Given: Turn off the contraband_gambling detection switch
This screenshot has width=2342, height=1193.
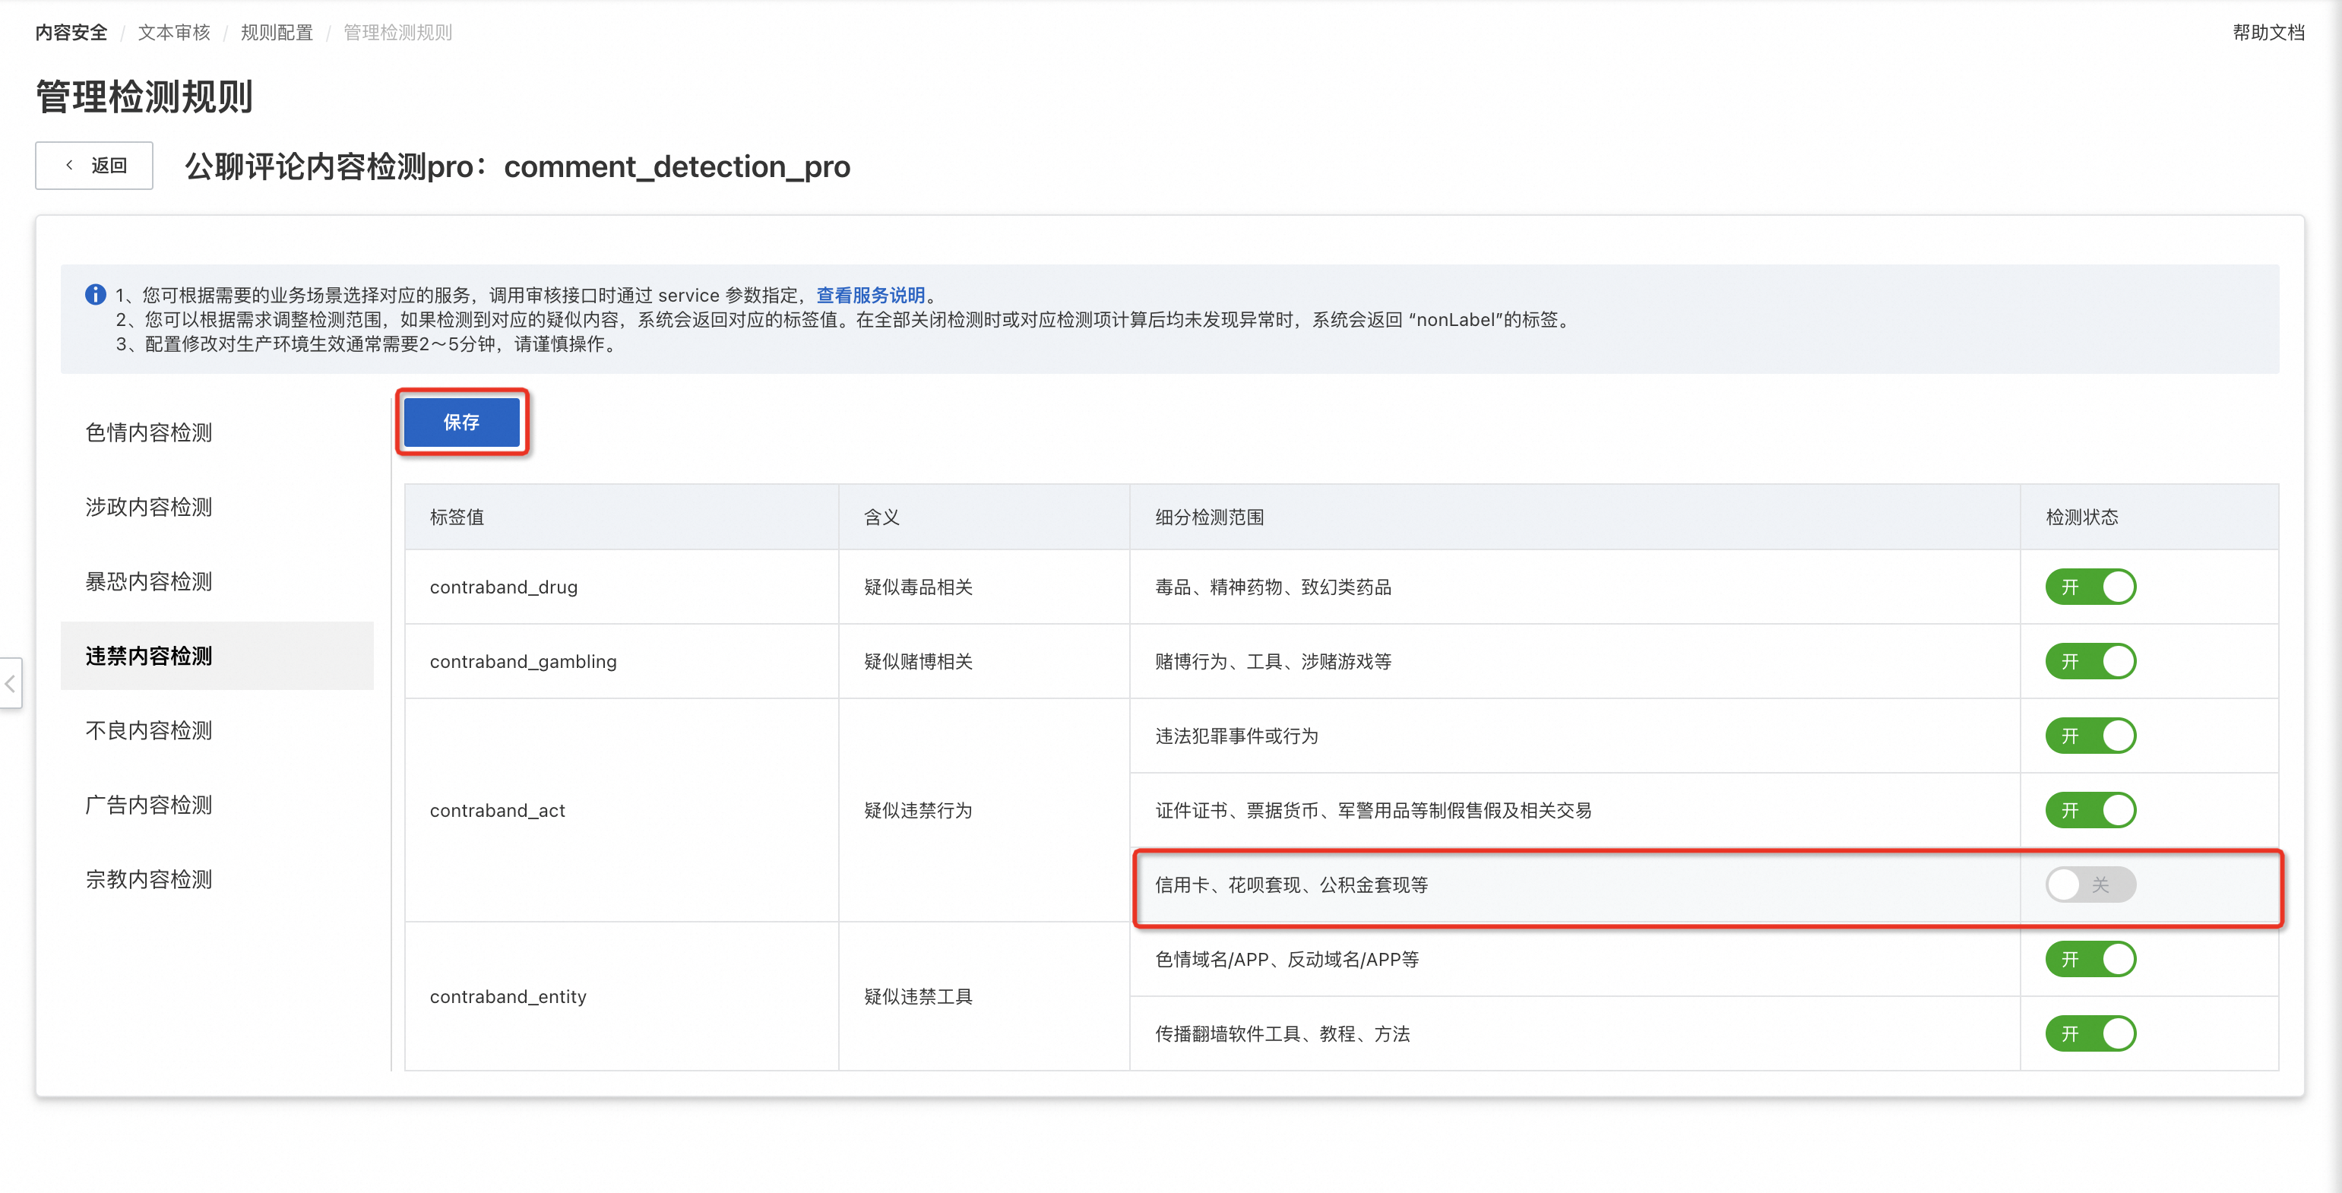Looking at the screenshot, I should coord(2091,661).
